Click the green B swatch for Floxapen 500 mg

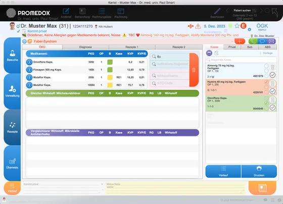pos(110,70)
